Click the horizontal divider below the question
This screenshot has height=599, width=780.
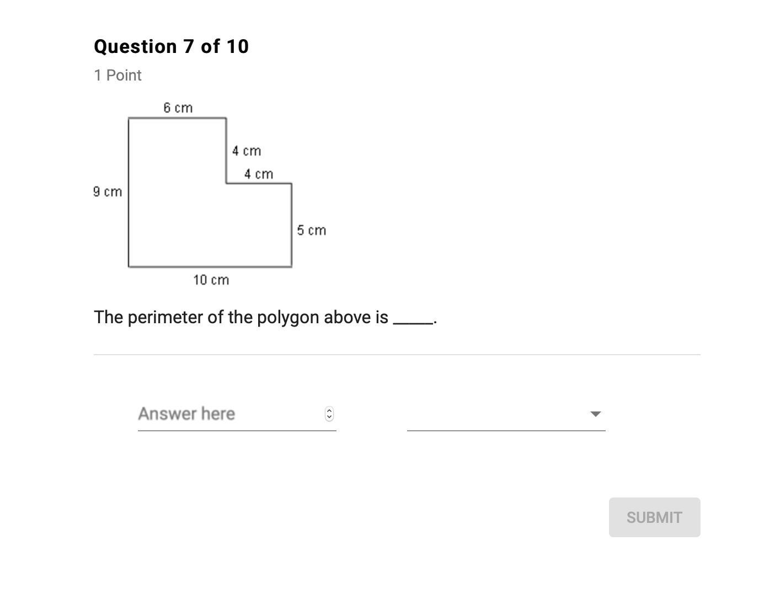(397, 355)
